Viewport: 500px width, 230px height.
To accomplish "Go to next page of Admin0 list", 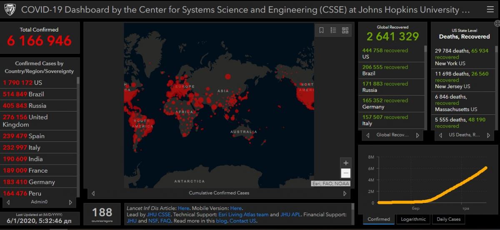I will point(70,202).
